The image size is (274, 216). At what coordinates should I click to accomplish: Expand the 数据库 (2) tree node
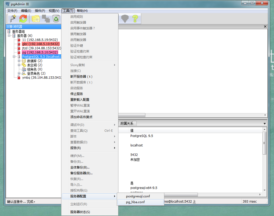point(19,61)
